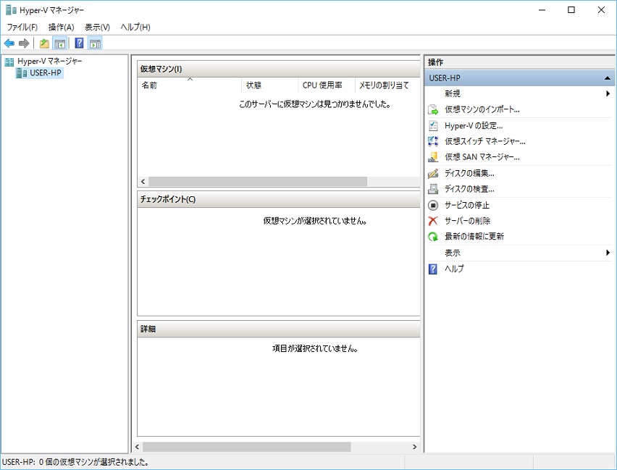617x470 pixels.
Task: Click サービスの停止 action
Action: click(x=467, y=205)
